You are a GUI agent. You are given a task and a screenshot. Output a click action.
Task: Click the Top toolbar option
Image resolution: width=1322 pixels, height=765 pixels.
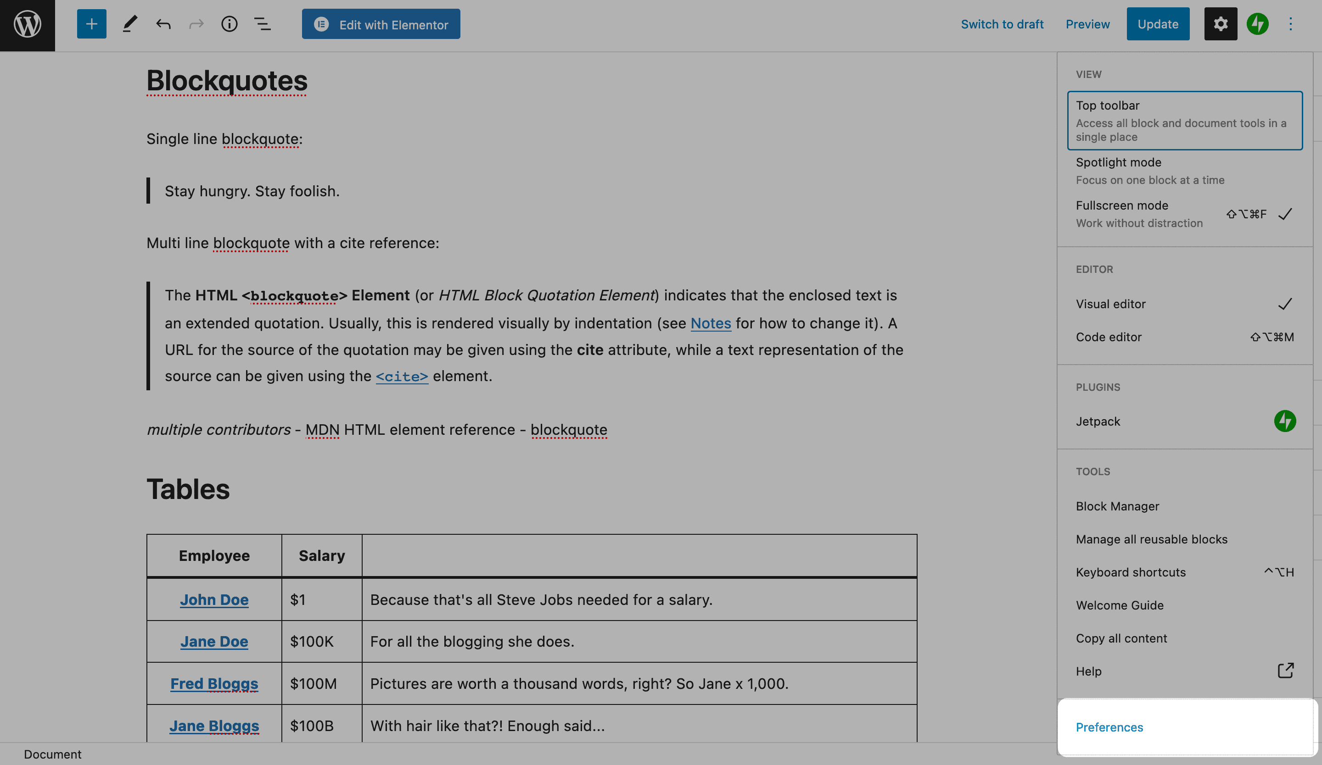tap(1184, 119)
